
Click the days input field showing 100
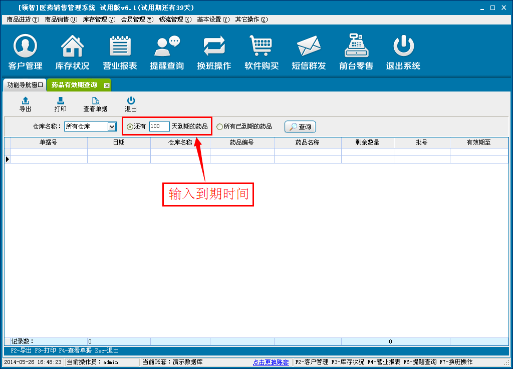159,127
